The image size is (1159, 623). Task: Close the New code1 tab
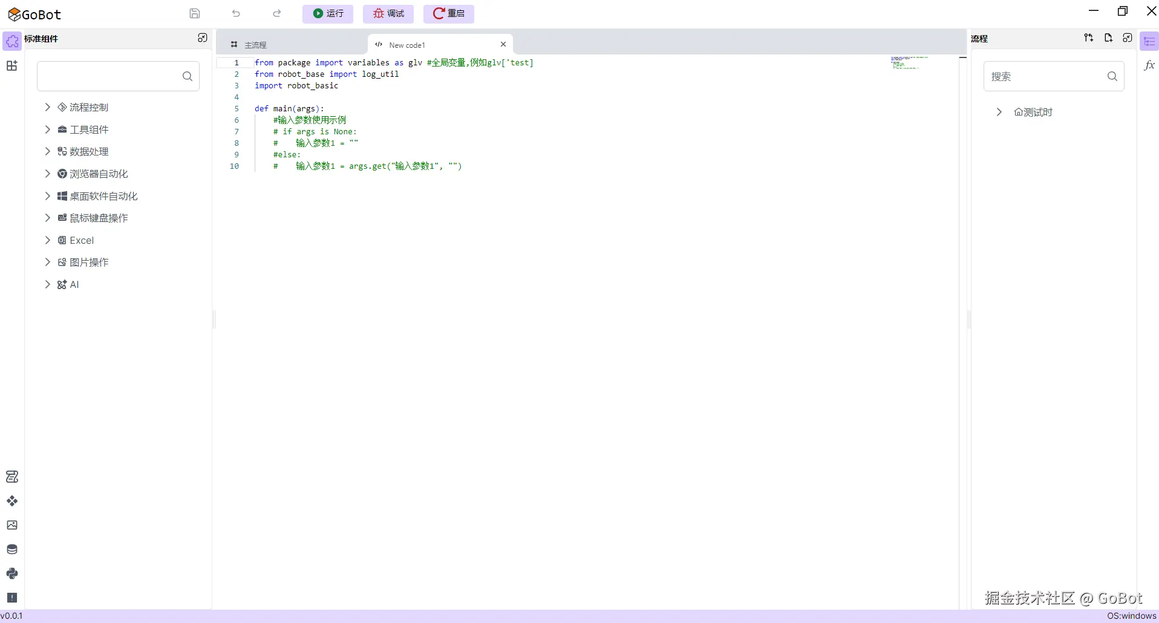click(x=503, y=44)
